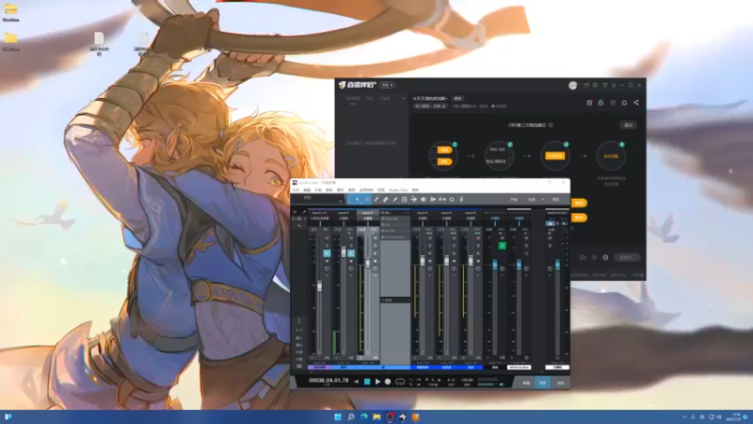Open the Input L+R selector on first channel
Screen dimensions: 753x424
pos(319,213)
